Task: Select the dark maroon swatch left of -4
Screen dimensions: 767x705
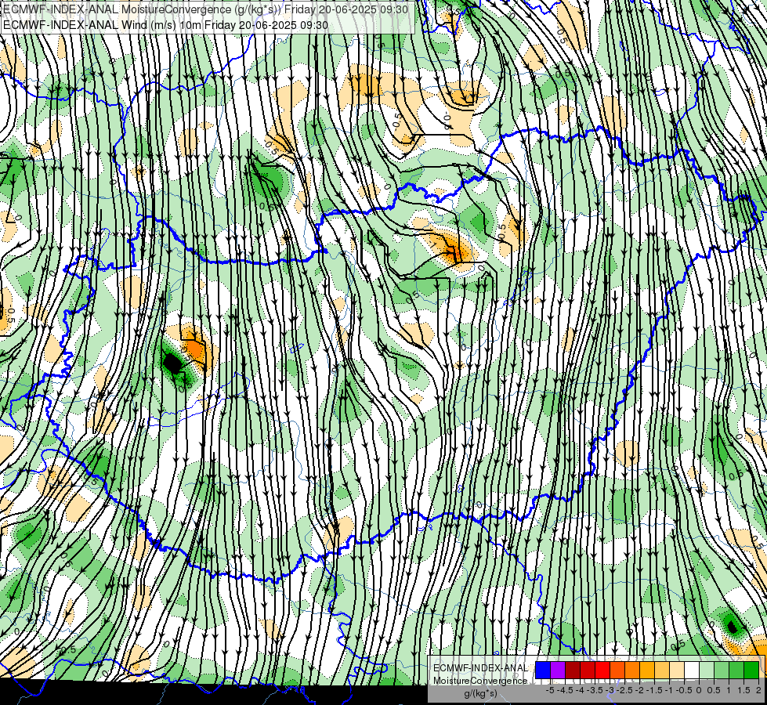Action: click(x=573, y=671)
